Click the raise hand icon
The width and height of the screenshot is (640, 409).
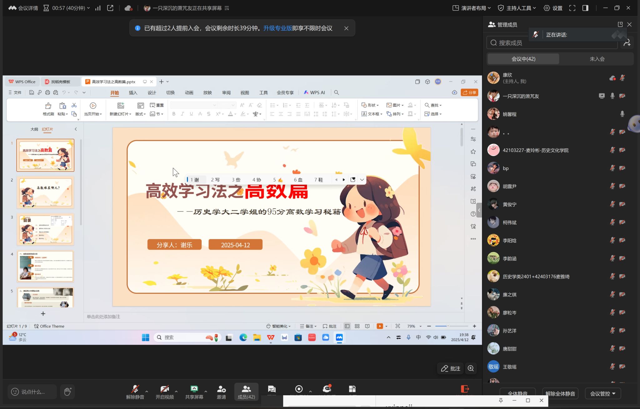(x=68, y=392)
